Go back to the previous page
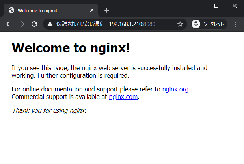The height and width of the screenshot is (164, 244). pos(9,24)
